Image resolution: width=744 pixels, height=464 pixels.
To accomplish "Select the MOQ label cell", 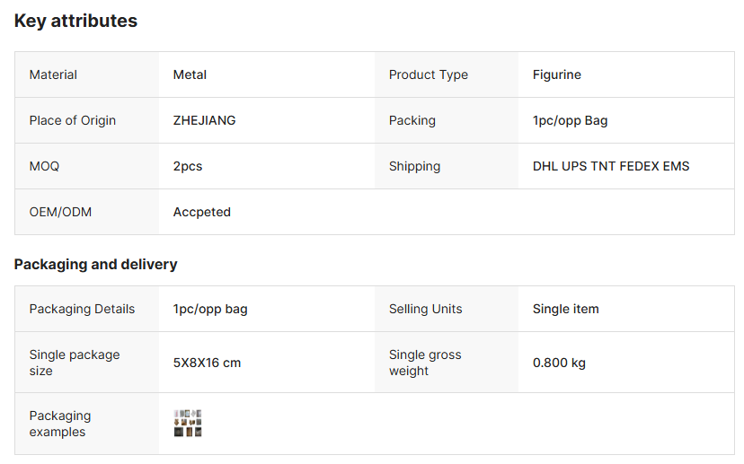I will 44,166.
